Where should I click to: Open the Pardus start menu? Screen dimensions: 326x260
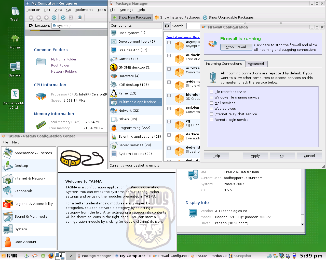click(10, 256)
